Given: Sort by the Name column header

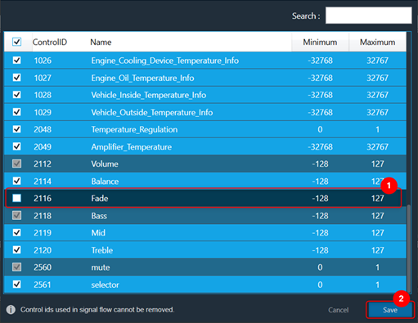Looking at the screenshot, I should (101, 43).
